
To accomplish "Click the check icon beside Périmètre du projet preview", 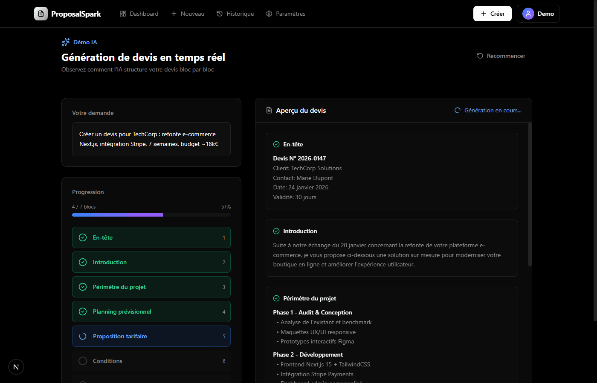I will [276, 298].
